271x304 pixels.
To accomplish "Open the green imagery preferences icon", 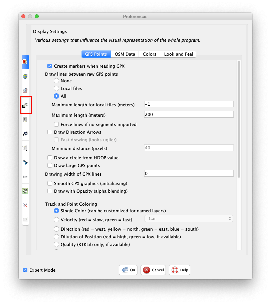I will pyautogui.click(x=25, y=191).
